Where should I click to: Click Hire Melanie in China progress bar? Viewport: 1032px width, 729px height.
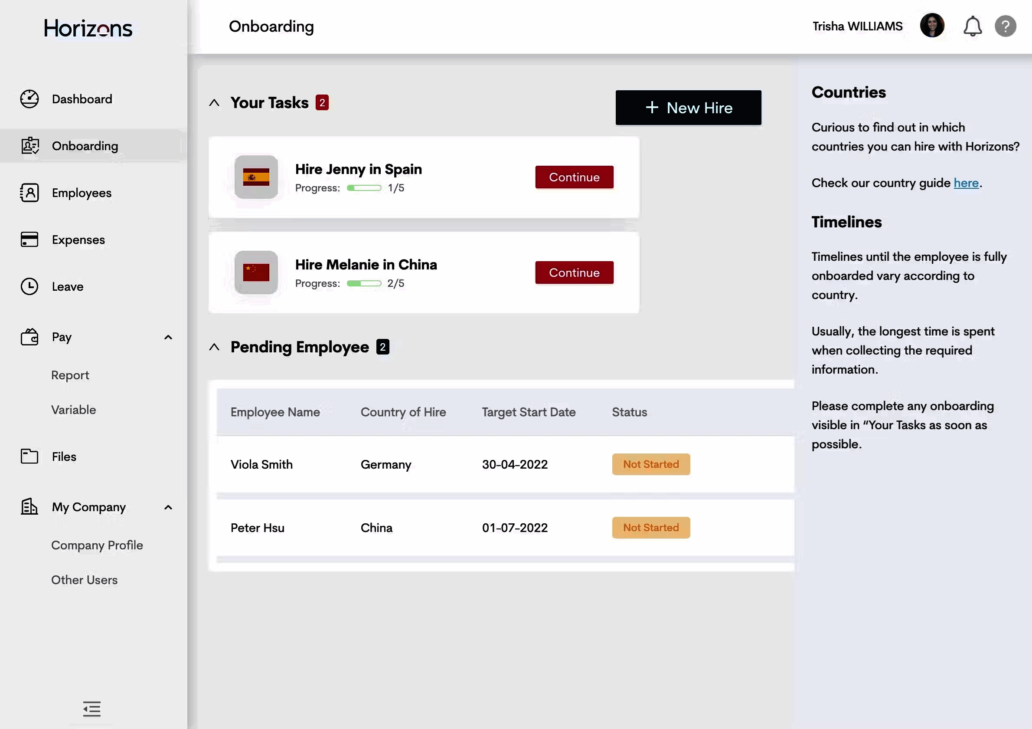click(x=364, y=283)
